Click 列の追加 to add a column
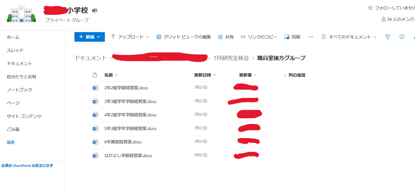 tap(295, 75)
